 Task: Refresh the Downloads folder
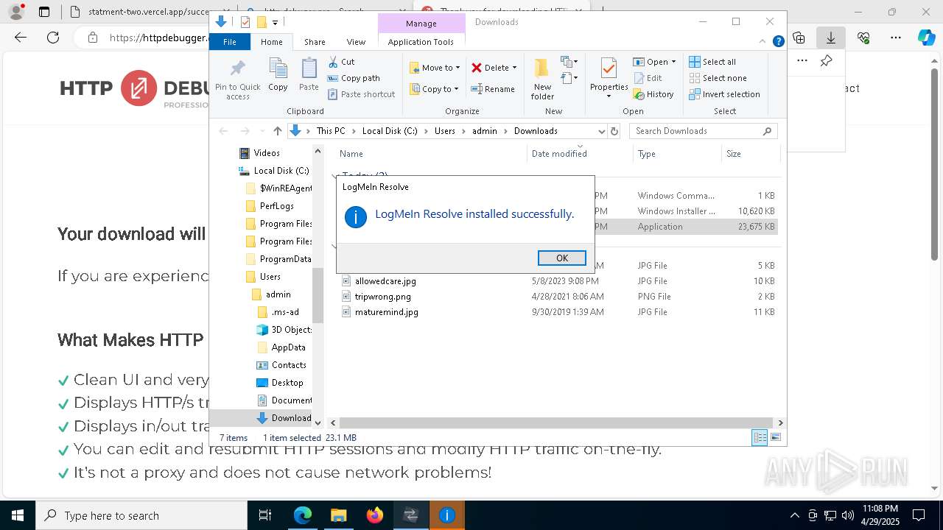pyautogui.click(x=615, y=131)
